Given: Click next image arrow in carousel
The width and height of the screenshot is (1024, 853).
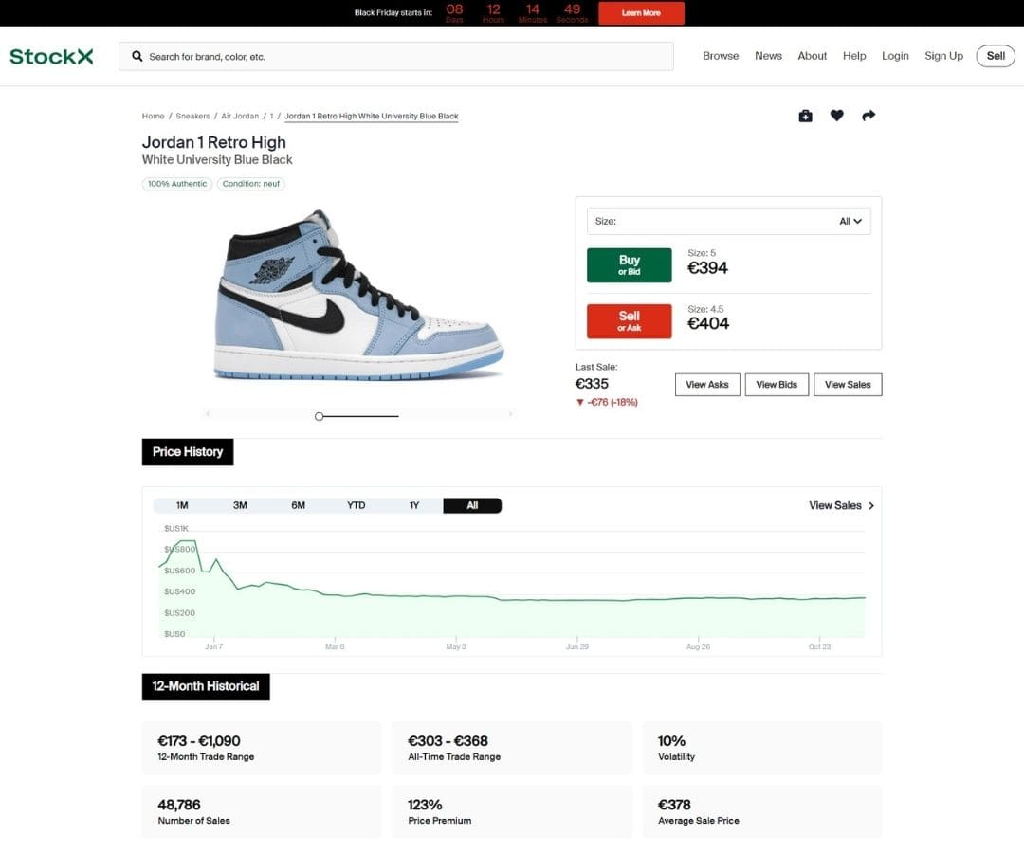Looking at the screenshot, I should coord(510,414).
